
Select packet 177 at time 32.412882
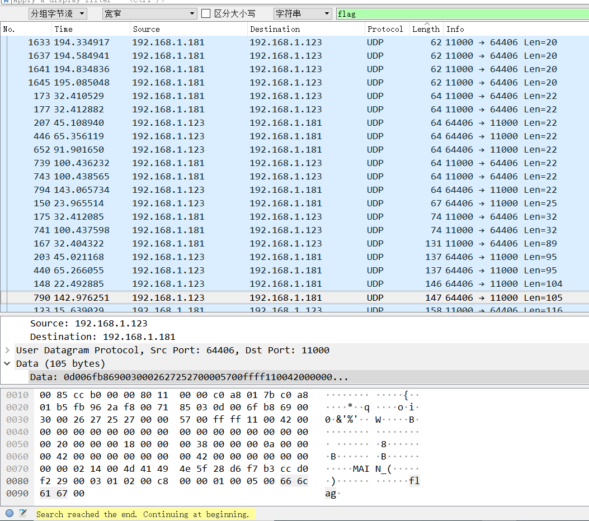pyautogui.click(x=294, y=110)
